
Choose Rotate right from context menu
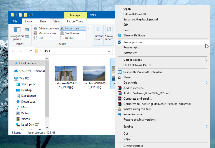pyautogui.click(x=131, y=48)
